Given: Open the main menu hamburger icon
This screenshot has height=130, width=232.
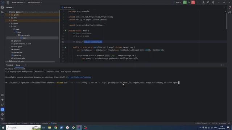Looking at the screenshot, I should [8, 3].
